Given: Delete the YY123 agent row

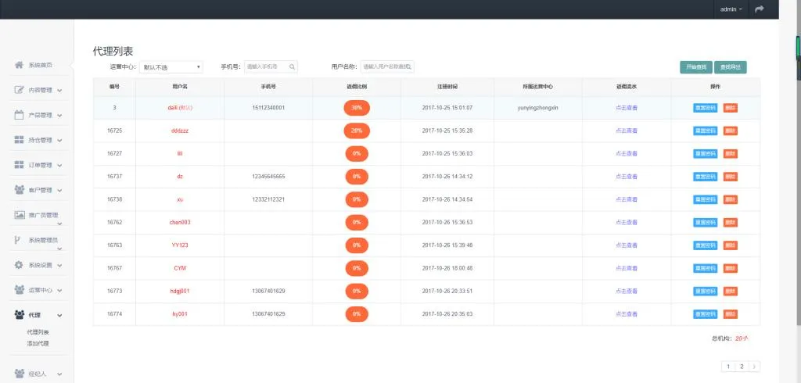Looking at the screenshot, I should click(x=731, y=245).
